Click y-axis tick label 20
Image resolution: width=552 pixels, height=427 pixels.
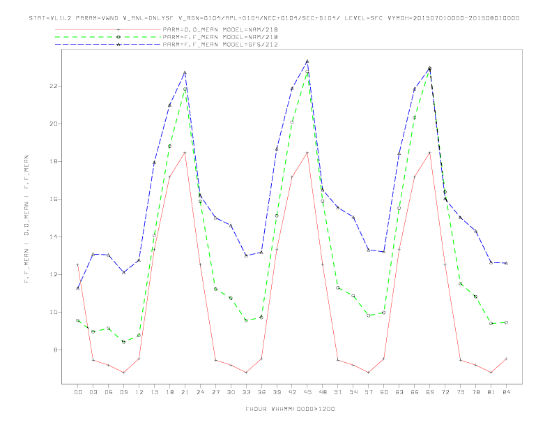pyautogui.click(x=53, y=124)
